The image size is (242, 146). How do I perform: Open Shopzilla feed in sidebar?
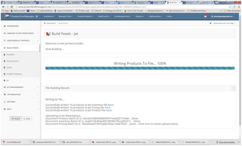click(x=10, y=55)
